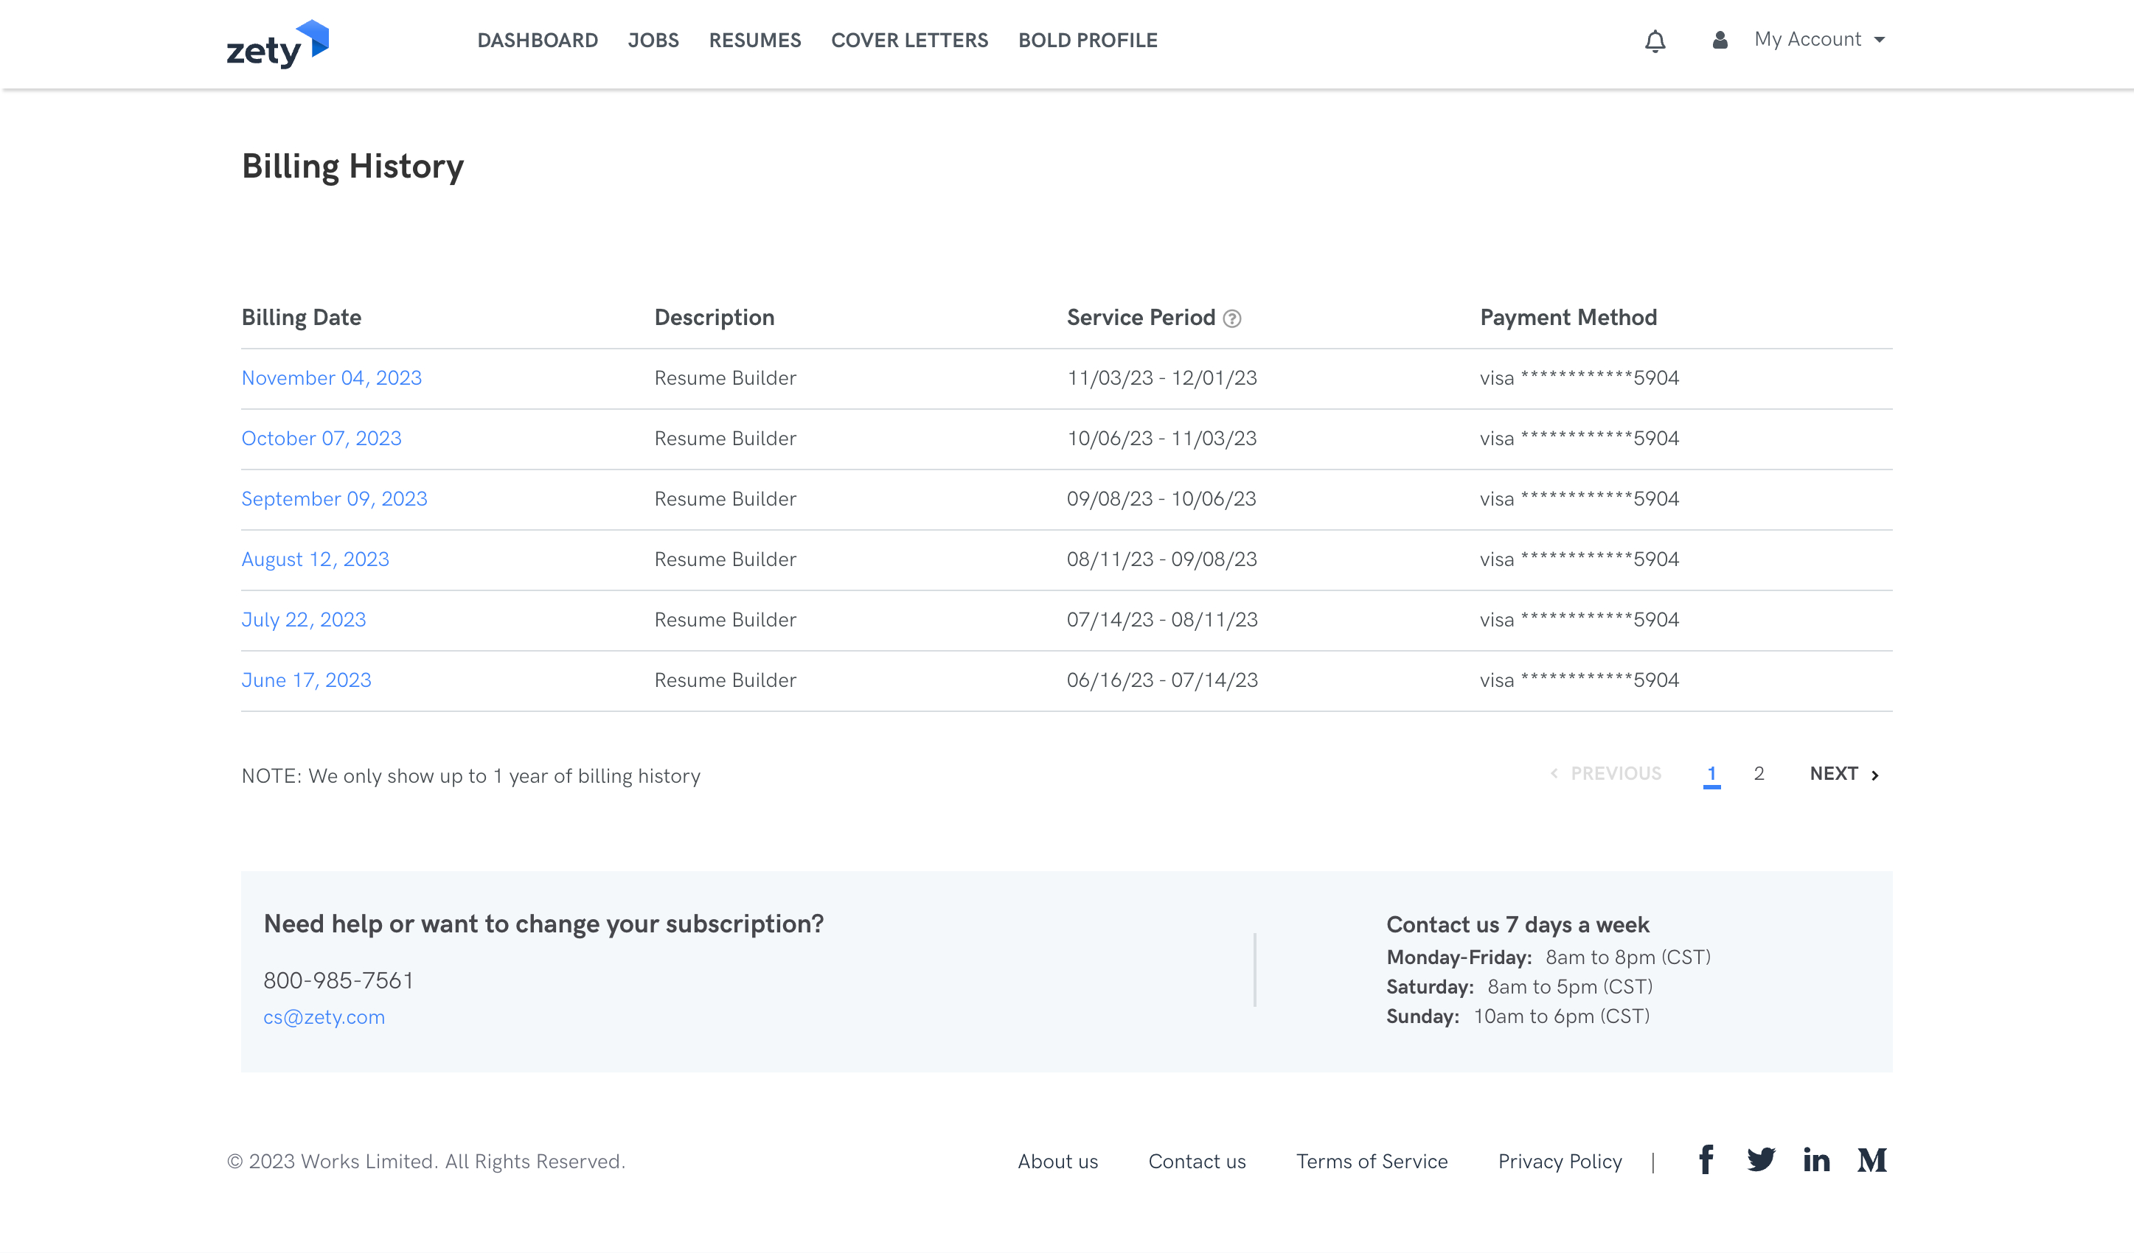Screen dimensions: 2134x1253
Task: Open the Dashboard menu item
Action: [537, 41]
